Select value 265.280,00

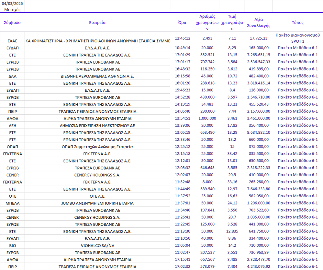tap(259, 182)
